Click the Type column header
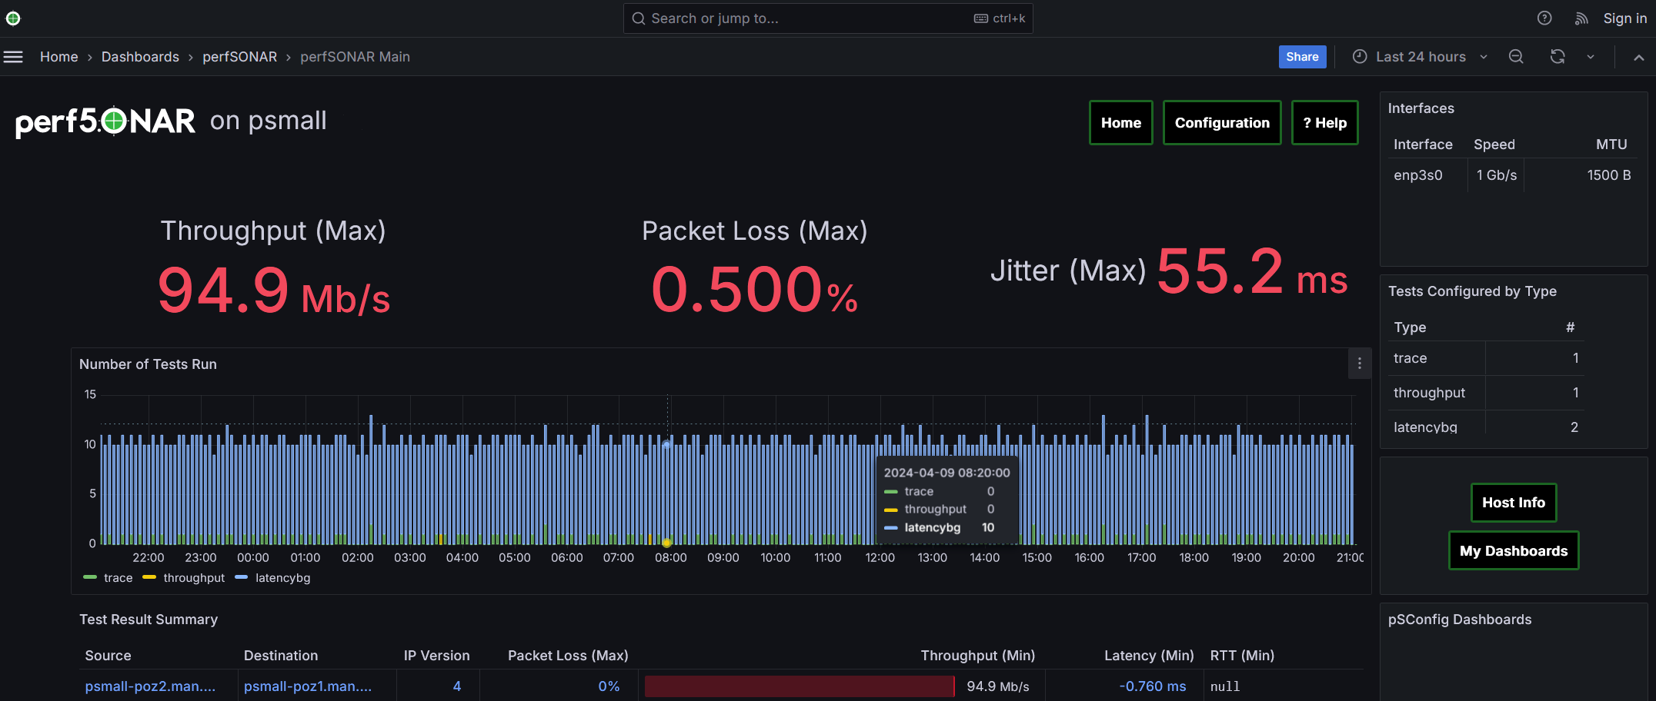This screenshot has height=701, width=1656. click(x=1410, y=327)
